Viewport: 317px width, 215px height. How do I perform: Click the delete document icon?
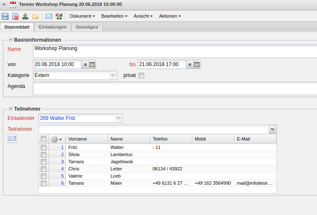click(x=15, y=16)
